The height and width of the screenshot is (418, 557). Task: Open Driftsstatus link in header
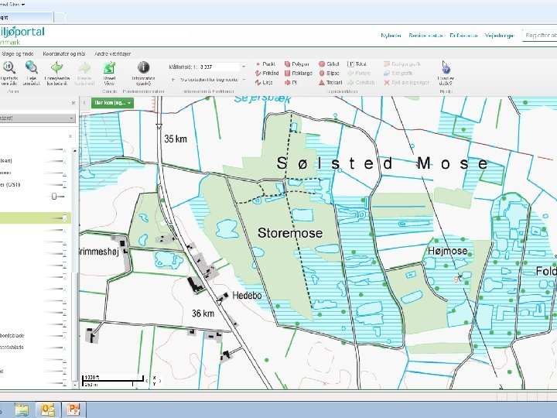click(x=463, y=36)
